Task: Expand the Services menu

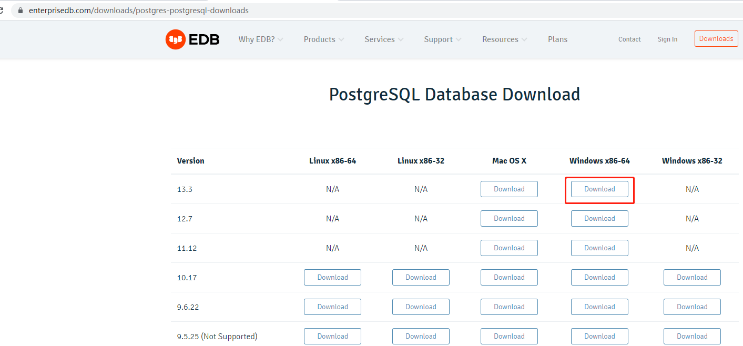Action: click(384, 39)
